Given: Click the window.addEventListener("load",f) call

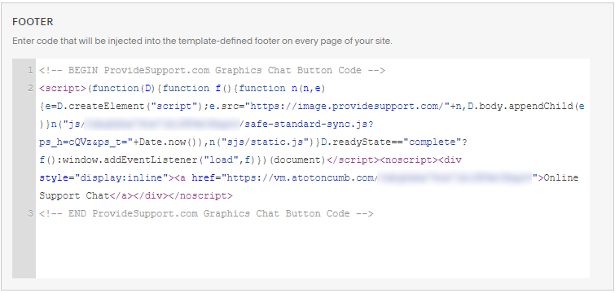Looking at the screenshot, I should tap(156, 160).
